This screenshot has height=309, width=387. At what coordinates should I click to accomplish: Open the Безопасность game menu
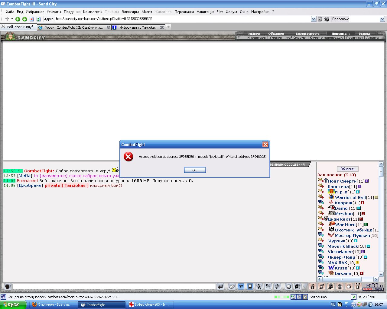coord(307,33)
